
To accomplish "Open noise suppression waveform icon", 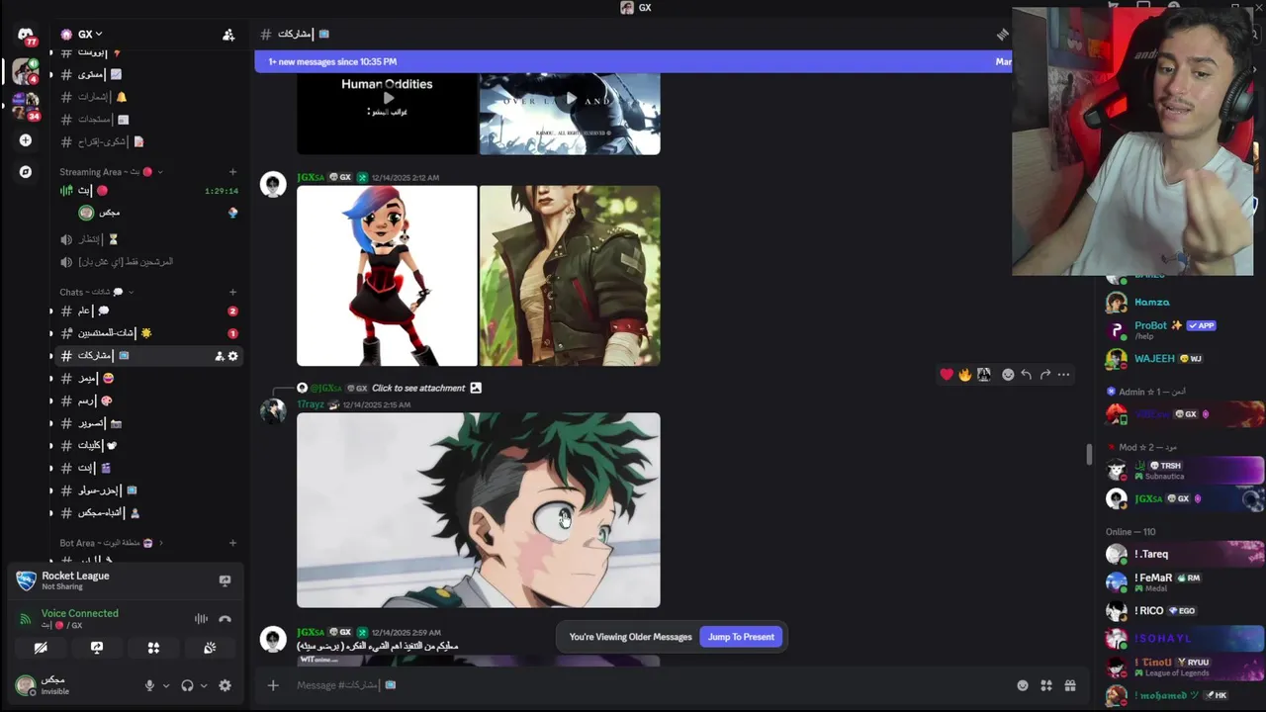I will [x=201, y=619].
